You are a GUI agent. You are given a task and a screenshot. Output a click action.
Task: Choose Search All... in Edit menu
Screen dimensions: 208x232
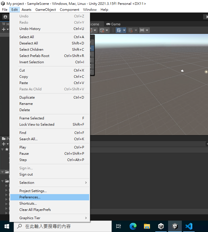click(50, 139)
